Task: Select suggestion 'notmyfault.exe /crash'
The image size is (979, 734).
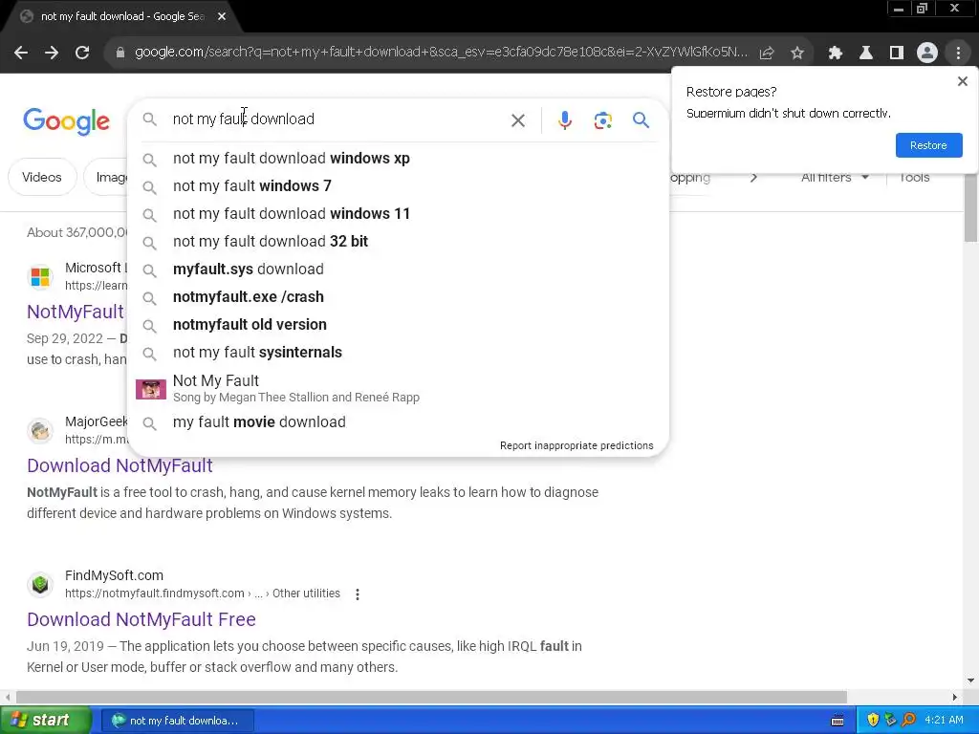Action: tap(398, 296)
